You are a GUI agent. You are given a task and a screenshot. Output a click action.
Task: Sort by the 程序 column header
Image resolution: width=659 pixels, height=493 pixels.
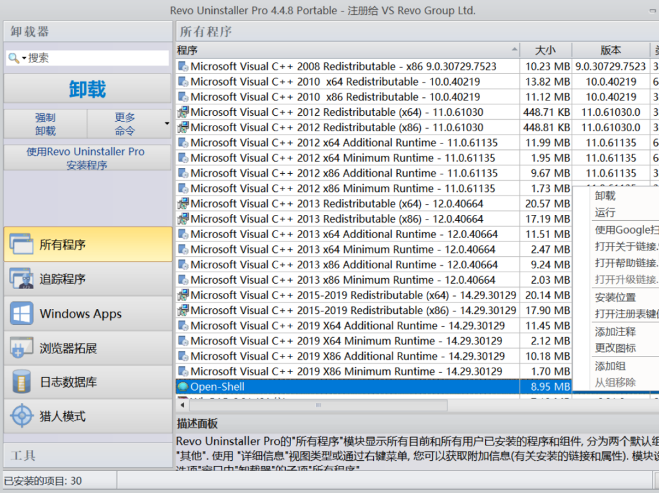pyautogui.click(x=348, y=50)
